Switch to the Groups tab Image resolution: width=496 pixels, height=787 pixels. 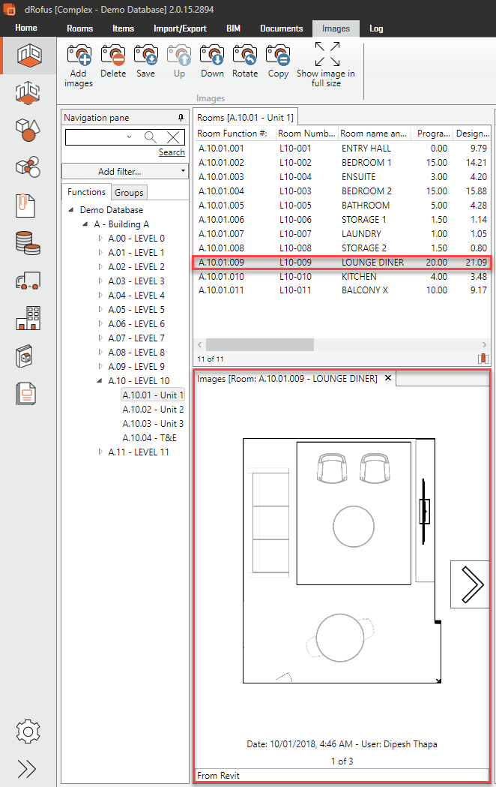[x=129, y=193]
